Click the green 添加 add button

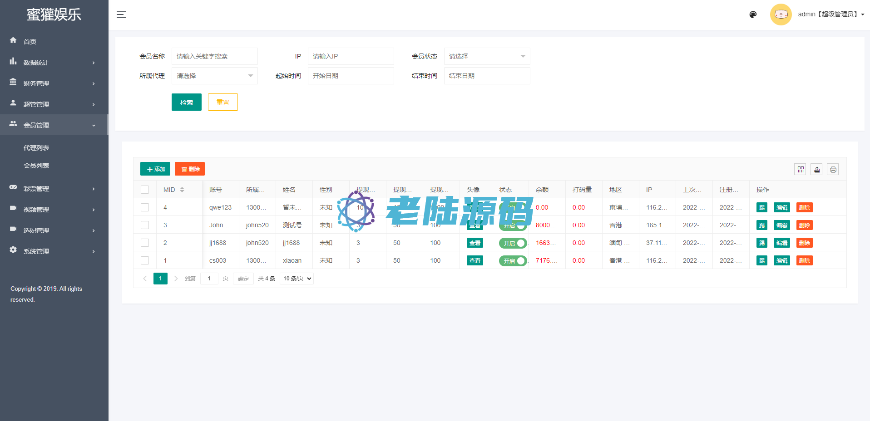155,169
